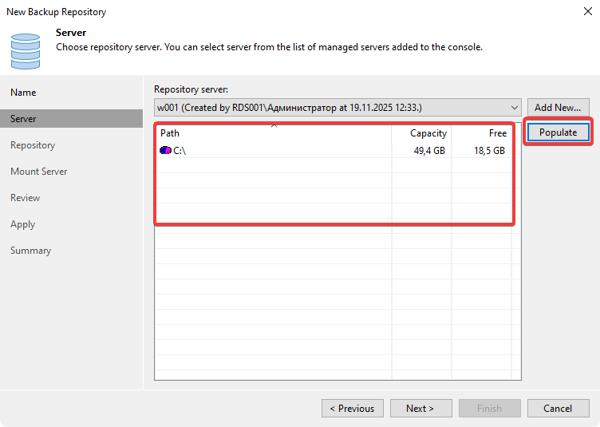Click the Previous button
600x427 pixels.
coord(352,409)
